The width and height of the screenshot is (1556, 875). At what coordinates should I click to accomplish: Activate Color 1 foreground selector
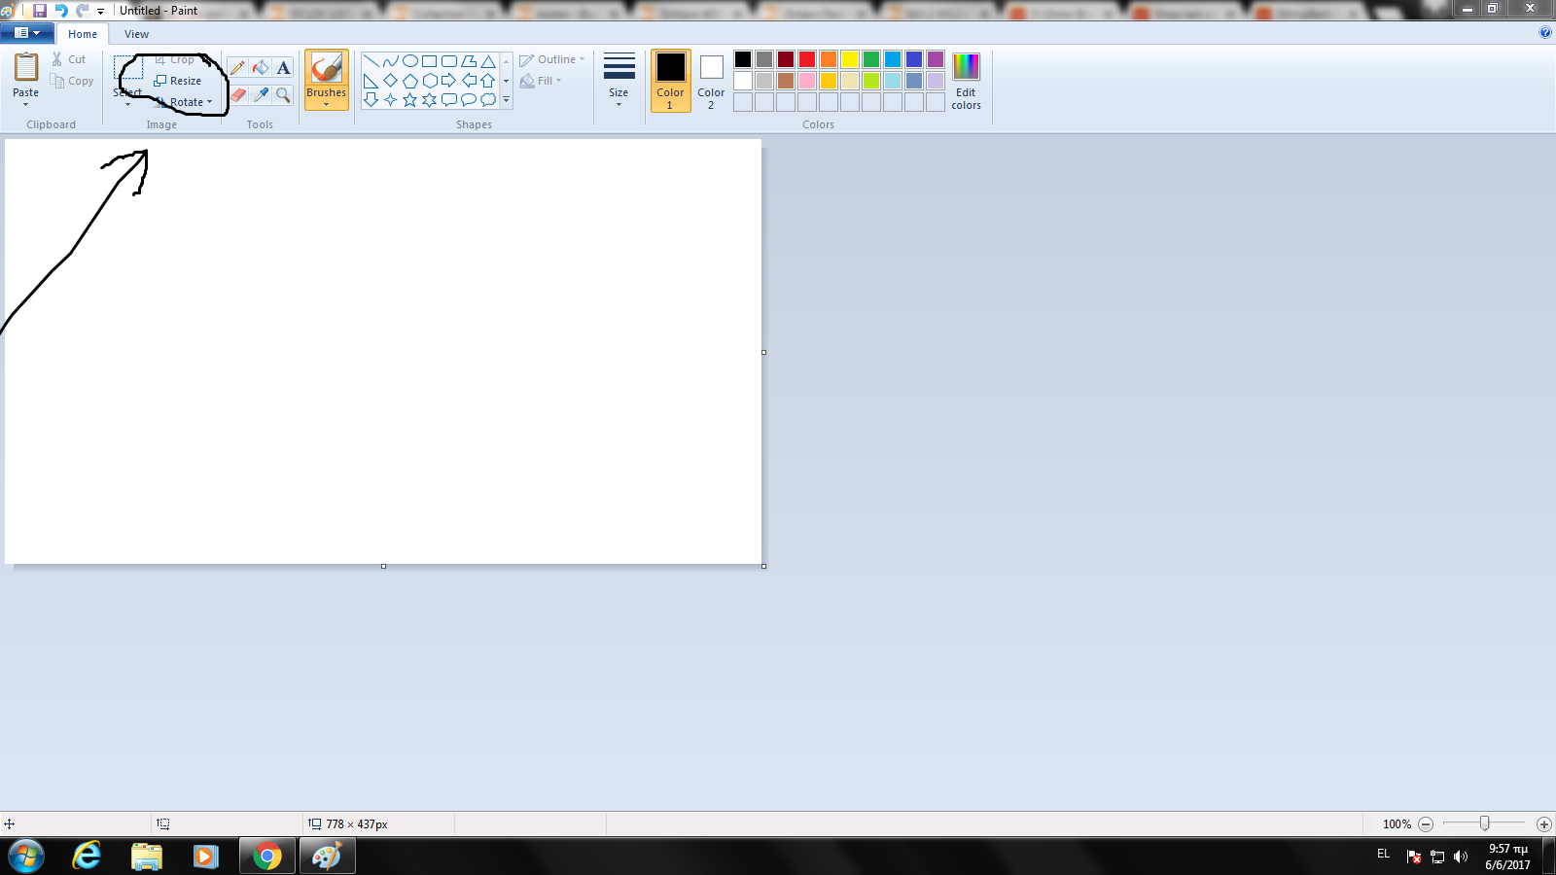[670, 80]
